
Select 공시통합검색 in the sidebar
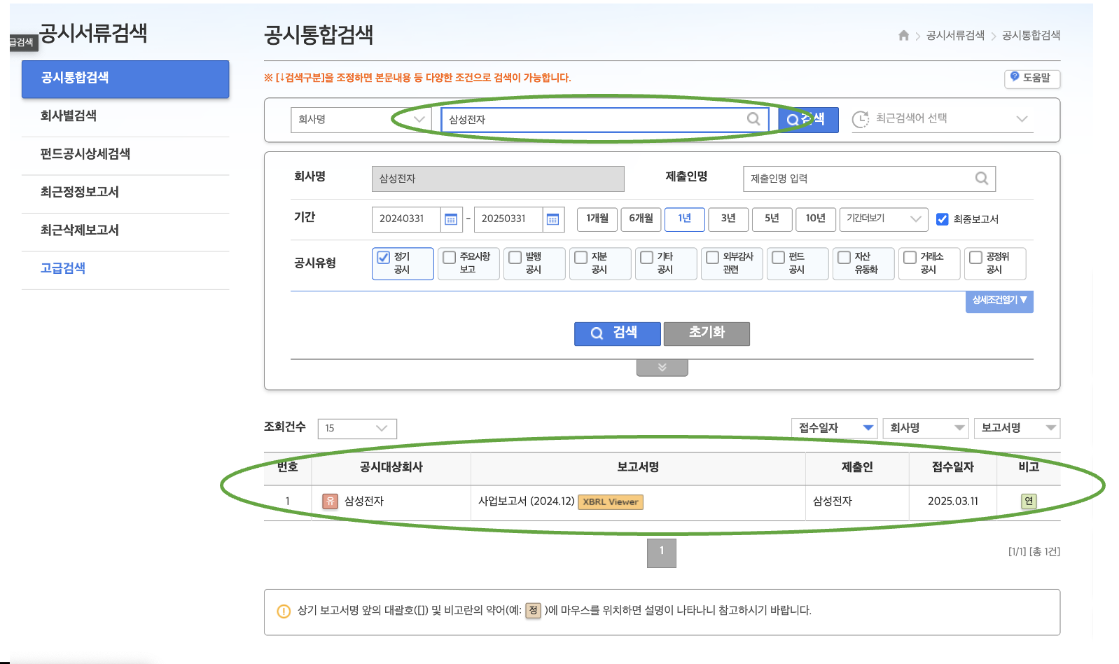point(125,78)
